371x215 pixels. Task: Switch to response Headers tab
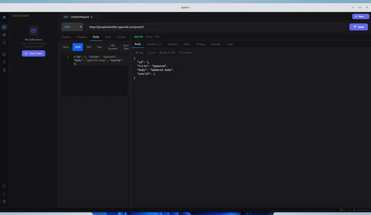[x=154, y=44]
